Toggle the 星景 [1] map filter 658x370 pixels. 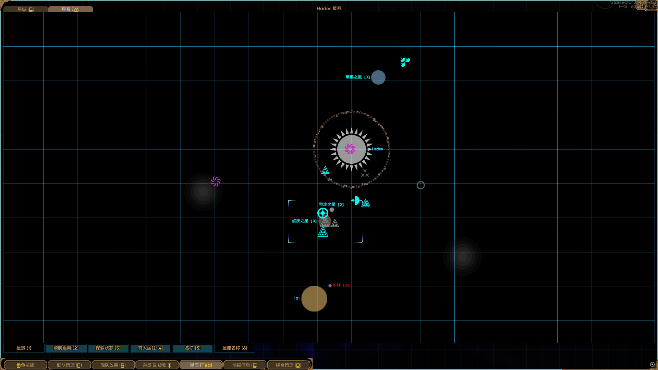[x=24, y=348]
